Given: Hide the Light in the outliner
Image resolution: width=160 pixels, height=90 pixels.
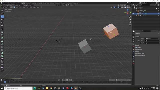Looking at the screenshot, I should [x=158, y=15].
